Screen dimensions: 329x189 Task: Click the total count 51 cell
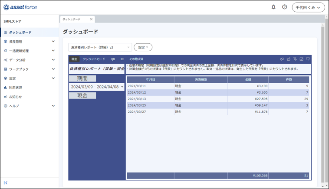pos(289,176)
